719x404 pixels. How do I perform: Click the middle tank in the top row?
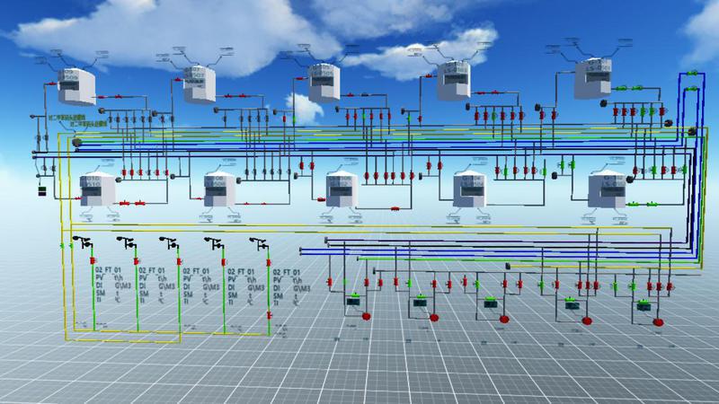tap(323, 83)
